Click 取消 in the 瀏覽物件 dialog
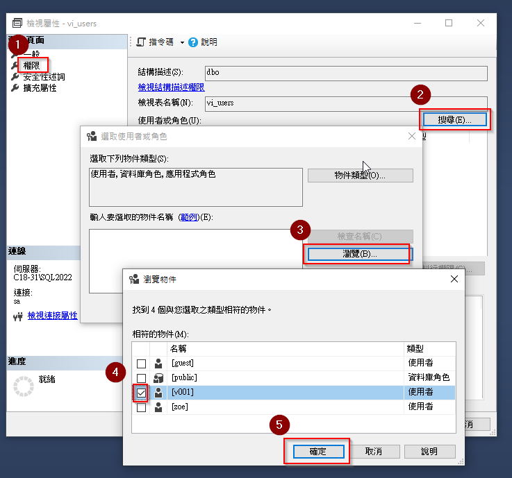512x478 pixels. (374, 452)
